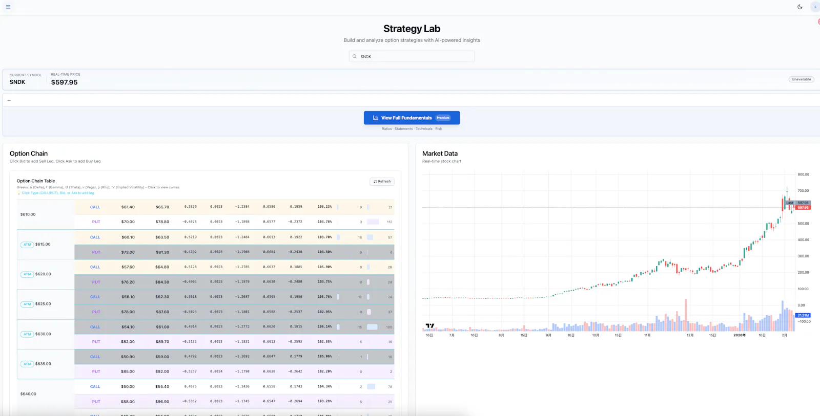820x416 pixels.
Task: Click the $81.30 put ask price
Action: [x=162, y=252]
